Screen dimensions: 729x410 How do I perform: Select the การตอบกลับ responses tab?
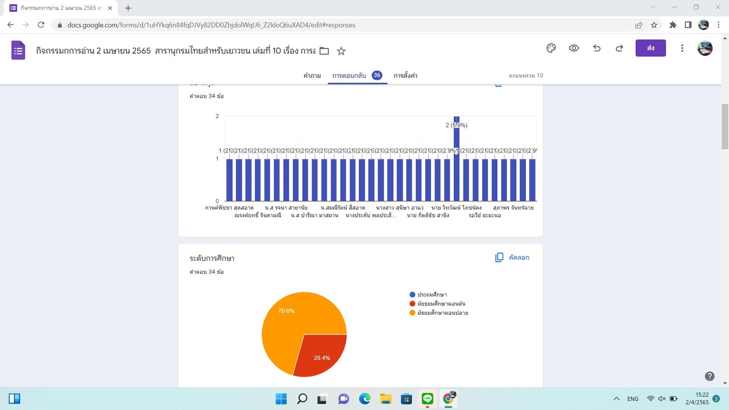click(x=349, y=76)
